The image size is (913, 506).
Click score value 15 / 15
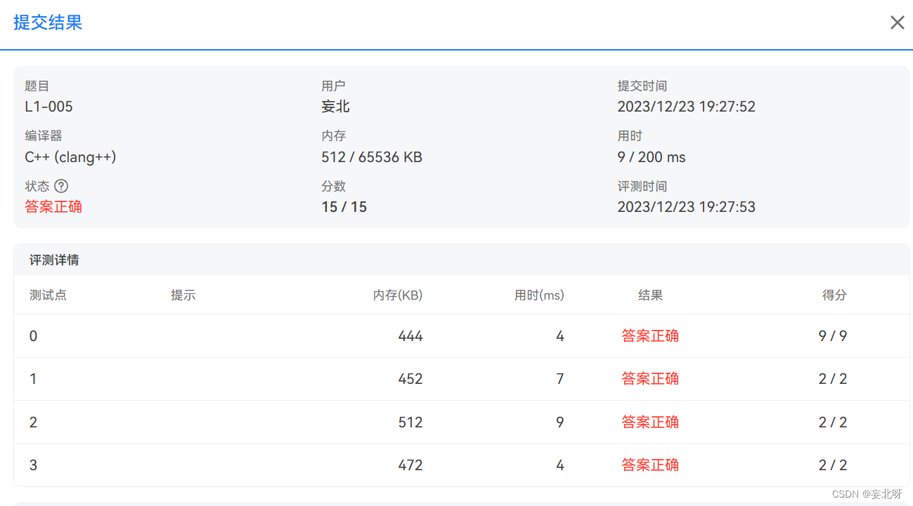(344, 207)
